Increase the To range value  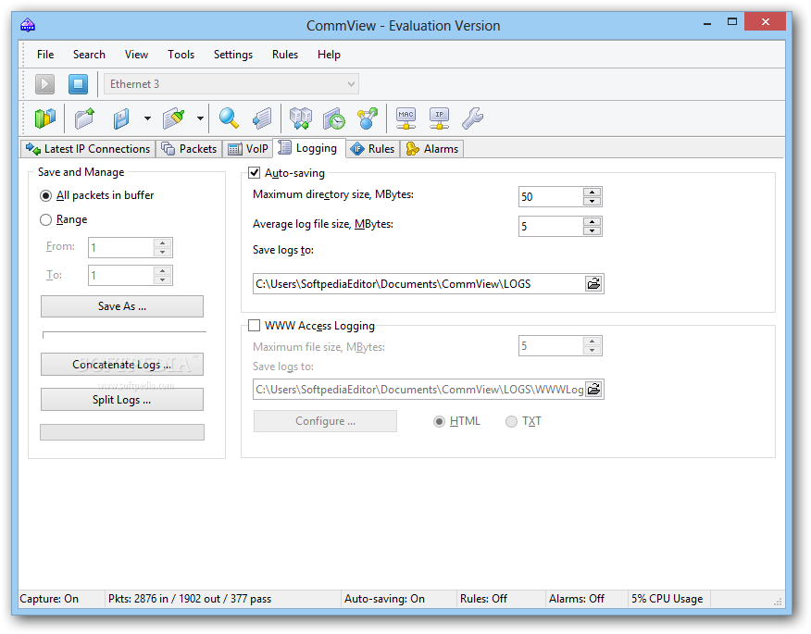(162, 271)
